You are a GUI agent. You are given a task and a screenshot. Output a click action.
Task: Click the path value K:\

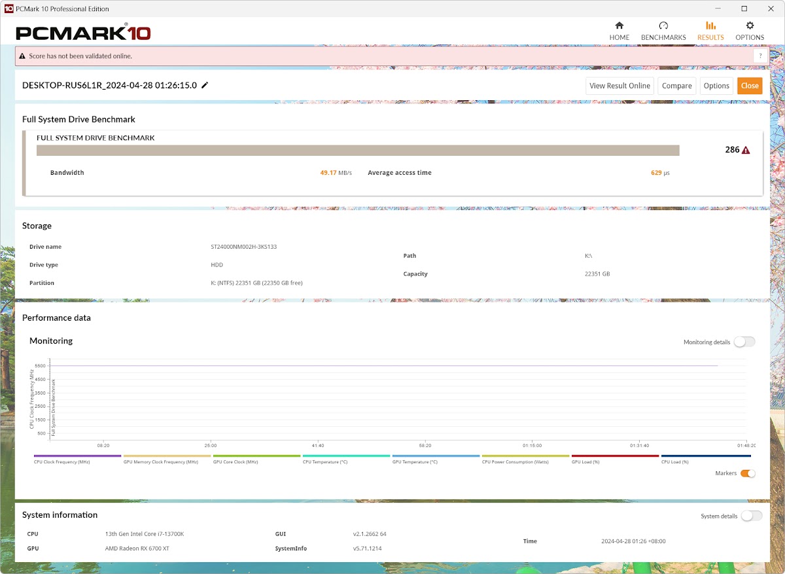pyautogui.click(x=589, y=256)
